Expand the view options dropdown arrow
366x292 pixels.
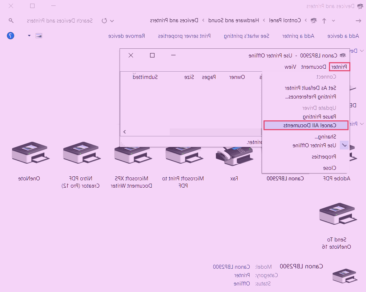tap(29, 36)
